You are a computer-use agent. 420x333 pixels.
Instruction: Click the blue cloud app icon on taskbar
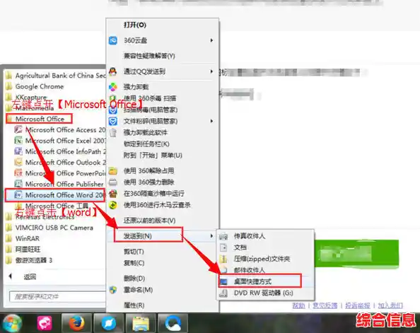tap(173, 323)
